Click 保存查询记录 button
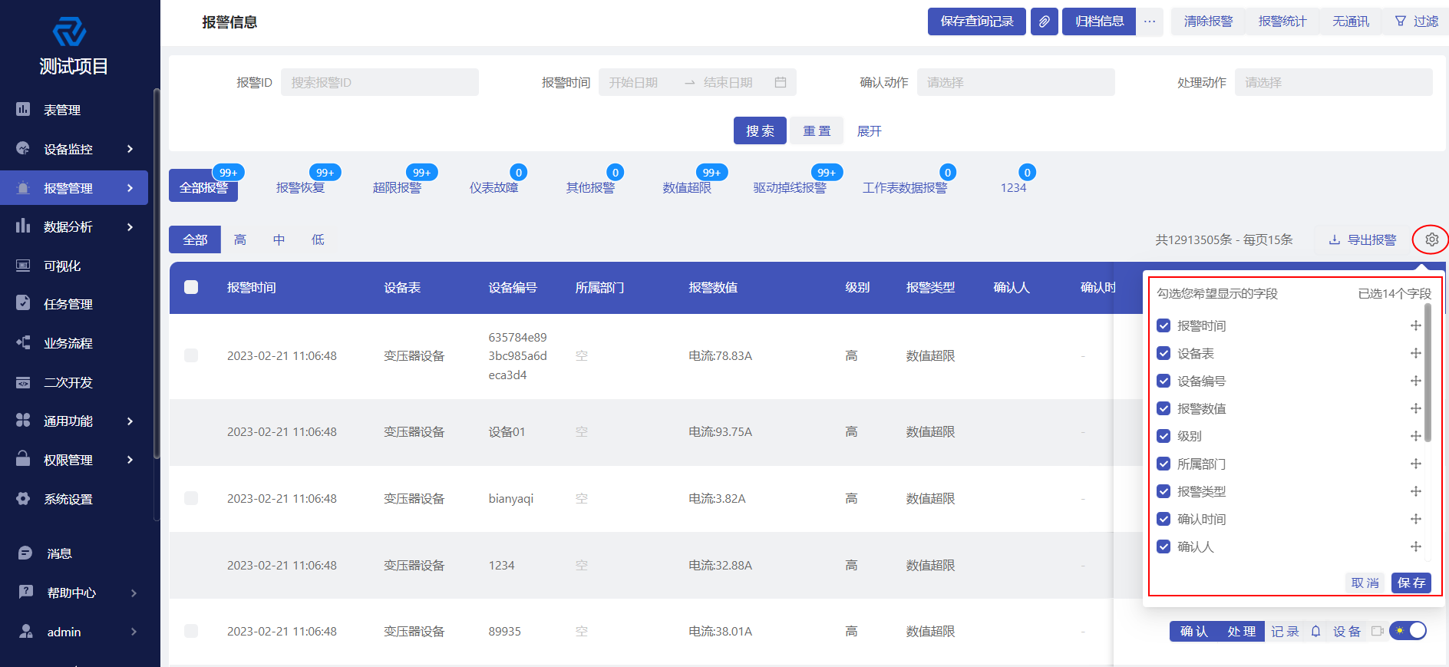This screenshot has height=667, width=1449. tap(977, 21)
